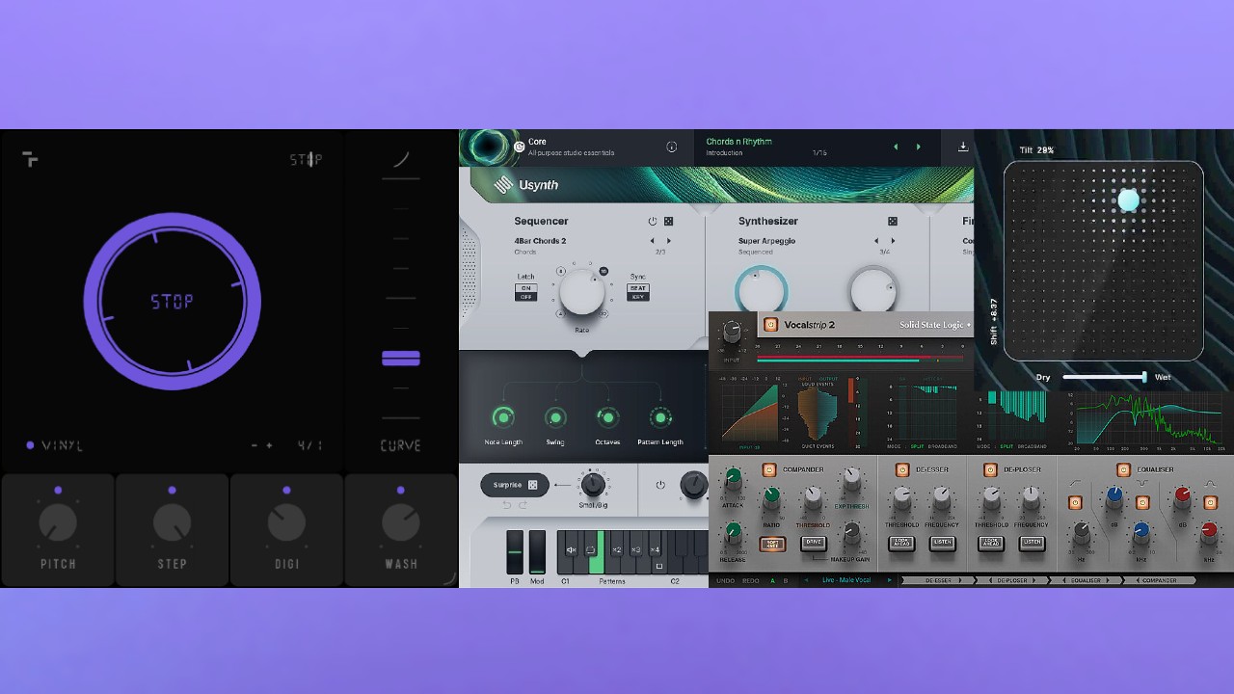Enable SOFT KNEE on the Compander
Screen dimensions: 1234x694
[773, 544]
